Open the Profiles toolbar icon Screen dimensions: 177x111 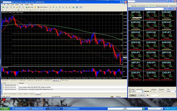pyautogui.click(x=7, y=7)
